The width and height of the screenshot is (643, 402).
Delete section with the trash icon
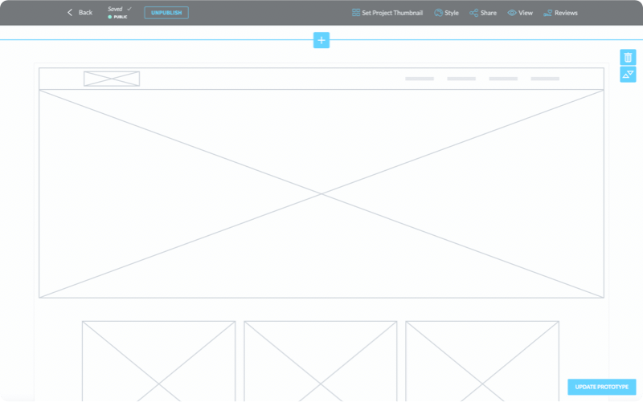[628, 57]
